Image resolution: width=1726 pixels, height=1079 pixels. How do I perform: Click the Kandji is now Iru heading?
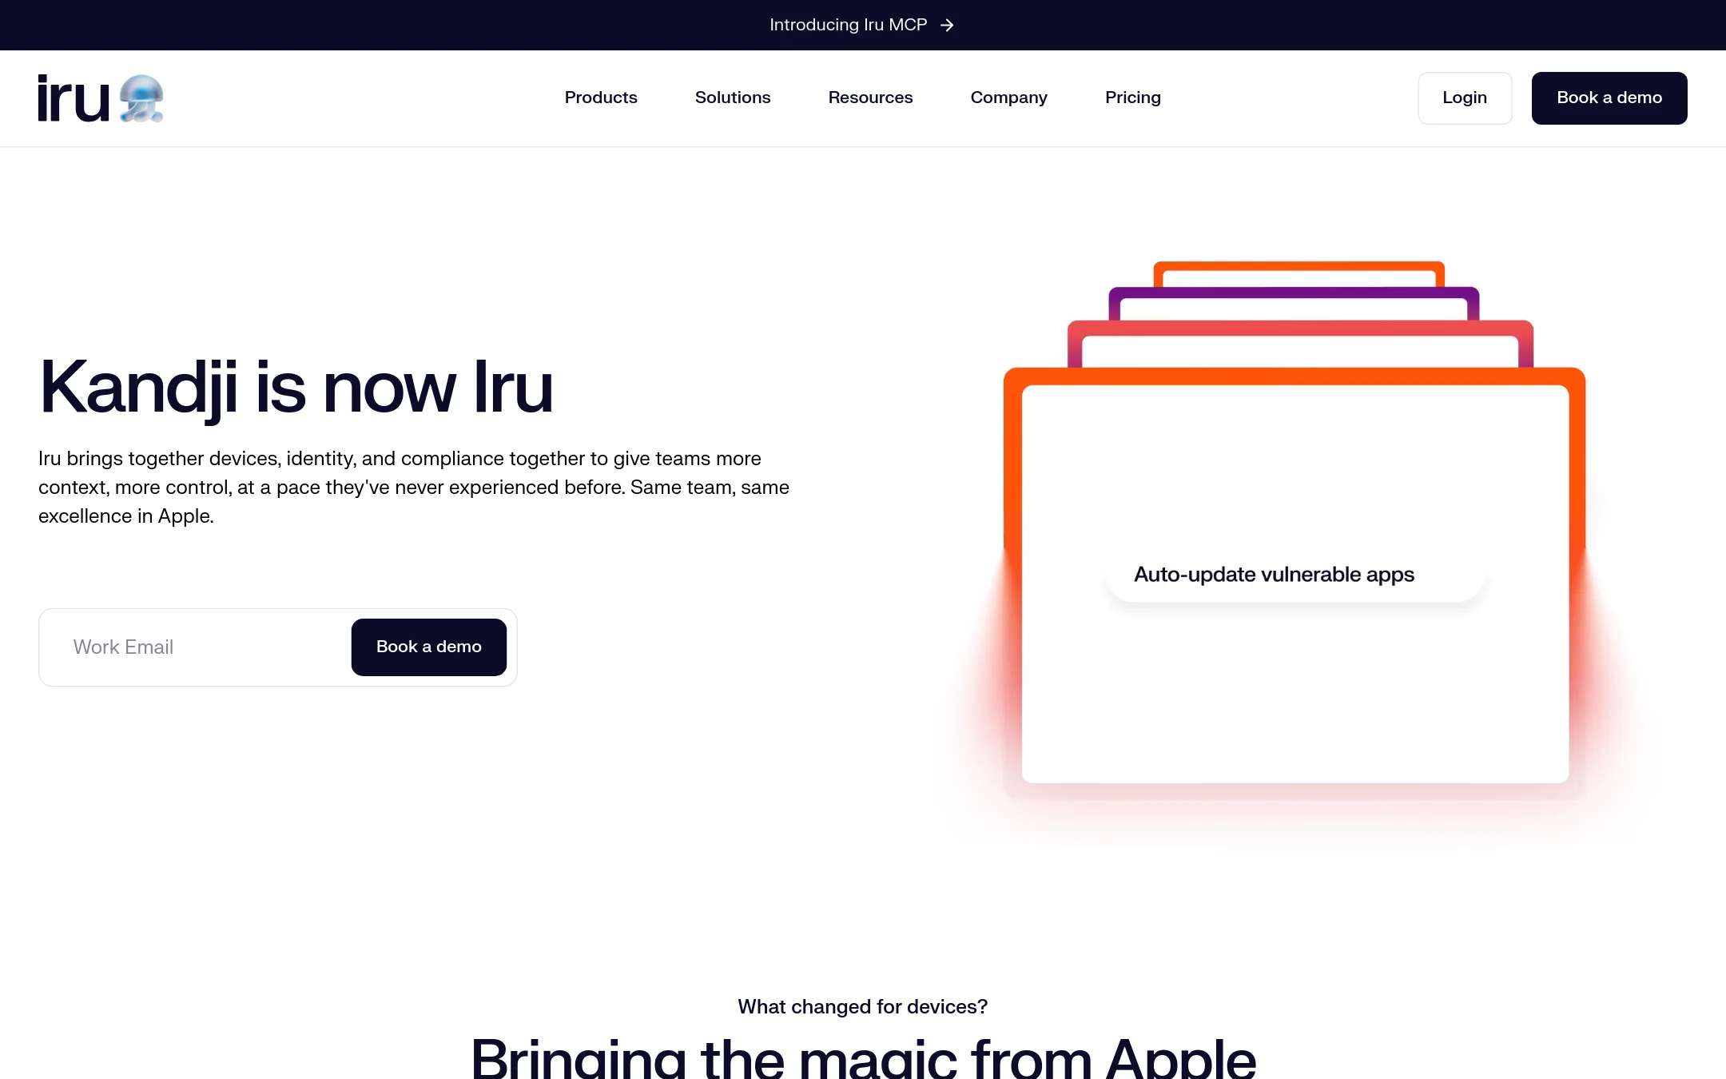(x=296, y=388)
